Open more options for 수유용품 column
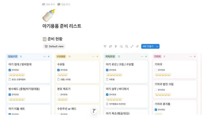 click(93, 56)
